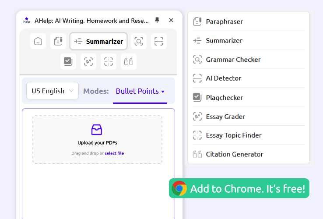
Task: Click the panel title AHelp: AI Writing, Homework
Action: [x=91, y=21]
